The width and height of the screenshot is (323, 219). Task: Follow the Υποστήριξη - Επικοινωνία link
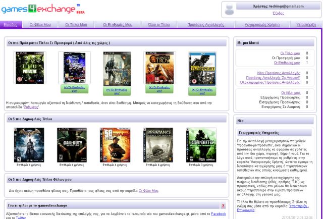(x=273, y=208)
